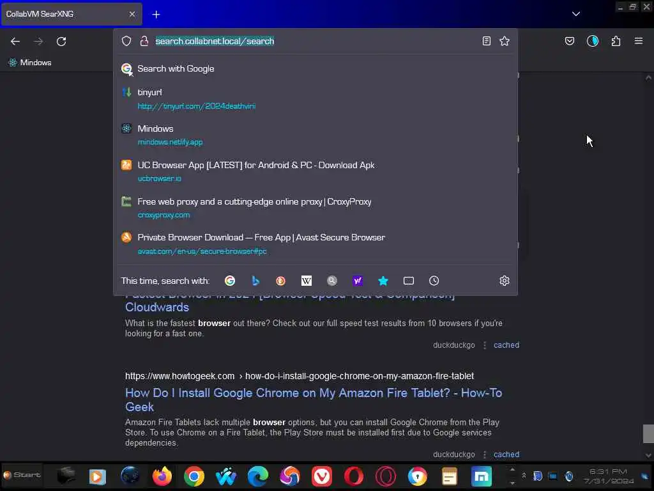Select the tinyurl suggestion
Screen dimensions: 654x491
point(316,98)
